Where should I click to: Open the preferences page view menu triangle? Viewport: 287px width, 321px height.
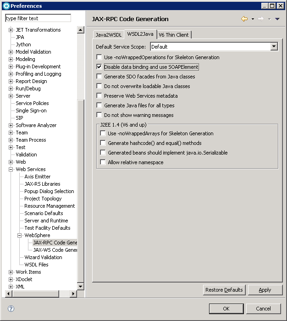tap(277, 19)
